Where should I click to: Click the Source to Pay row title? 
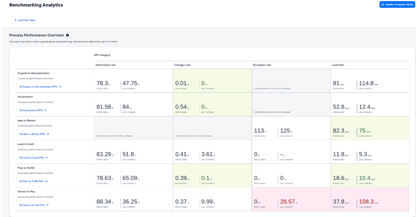click(x=26, y=192)
